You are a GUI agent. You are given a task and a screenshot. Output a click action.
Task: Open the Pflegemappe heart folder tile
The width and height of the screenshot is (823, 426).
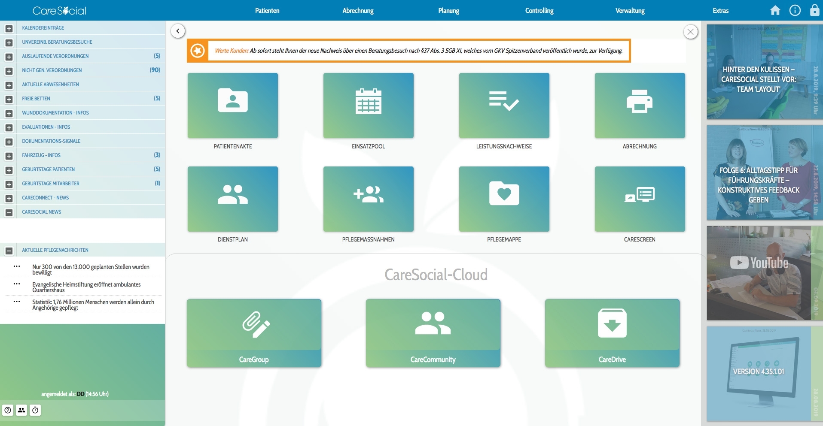click(504, 199)
